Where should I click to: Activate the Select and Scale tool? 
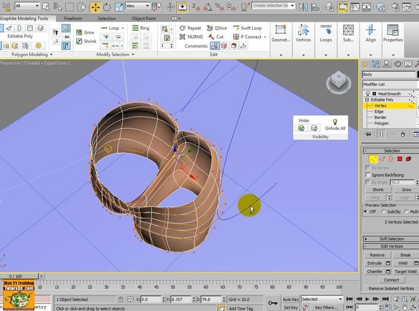(118, 7)
